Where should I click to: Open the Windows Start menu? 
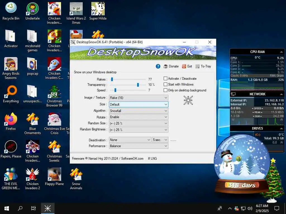pos(7,208)
